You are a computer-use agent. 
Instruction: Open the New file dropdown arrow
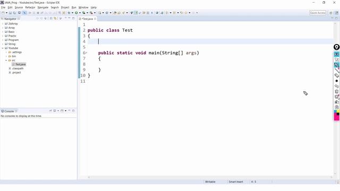[x=6, y=13]
